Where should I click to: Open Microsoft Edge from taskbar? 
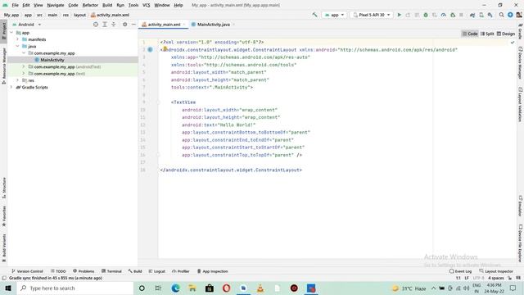click(x=175, y=288)
